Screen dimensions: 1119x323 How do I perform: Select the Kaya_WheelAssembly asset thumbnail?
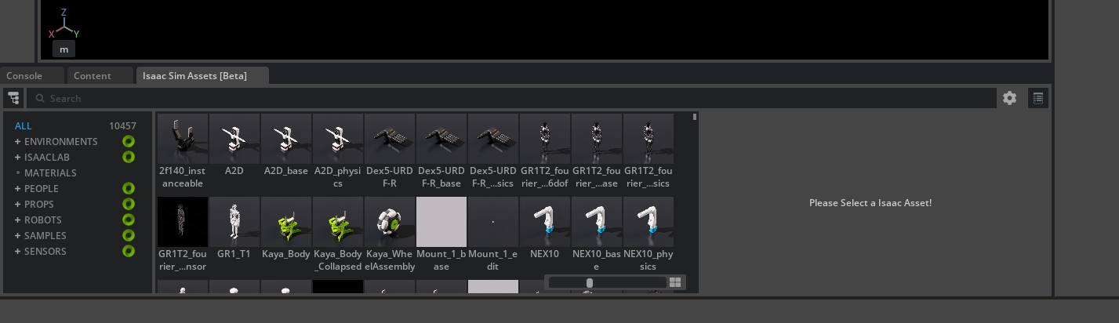click(x=389, y=222)
